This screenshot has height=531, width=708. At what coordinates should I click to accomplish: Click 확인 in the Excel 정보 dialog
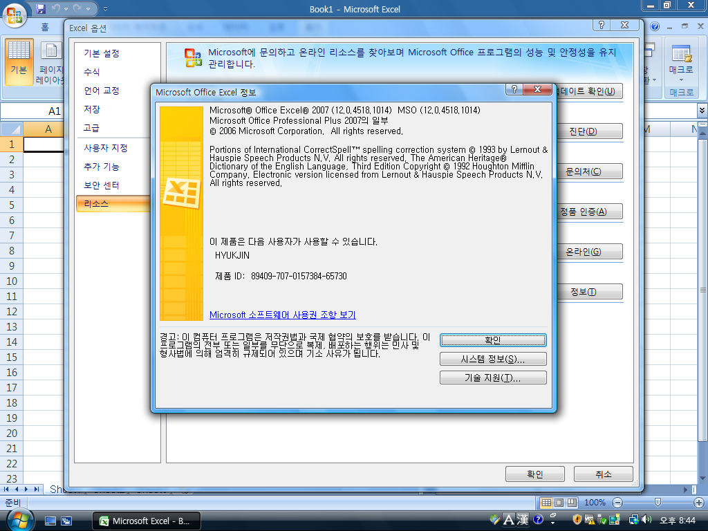click(x=493, y=340)
